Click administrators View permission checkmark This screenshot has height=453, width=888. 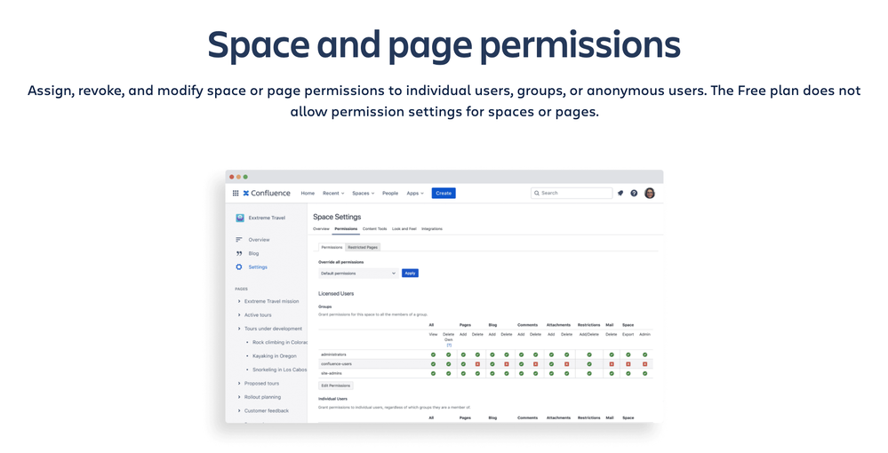(433, 354)
